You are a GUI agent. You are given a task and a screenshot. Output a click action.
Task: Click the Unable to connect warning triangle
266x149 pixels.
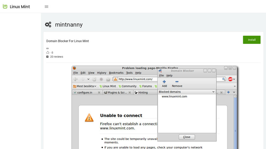pyautogui.click(x=89, y=118)
